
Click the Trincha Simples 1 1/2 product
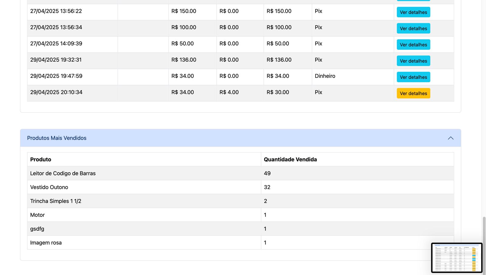click(56, 201)
